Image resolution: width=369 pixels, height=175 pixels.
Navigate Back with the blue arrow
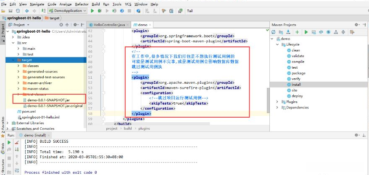click(27, 11)
